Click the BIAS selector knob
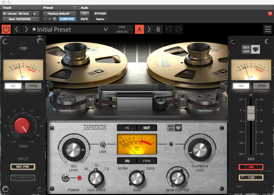Viewport: 274px width, 195px height. (x=137, y=178)
